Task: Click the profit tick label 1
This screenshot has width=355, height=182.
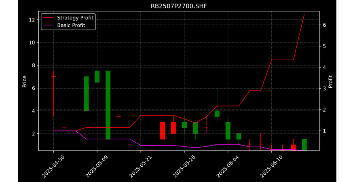Action: coord(324,131)
